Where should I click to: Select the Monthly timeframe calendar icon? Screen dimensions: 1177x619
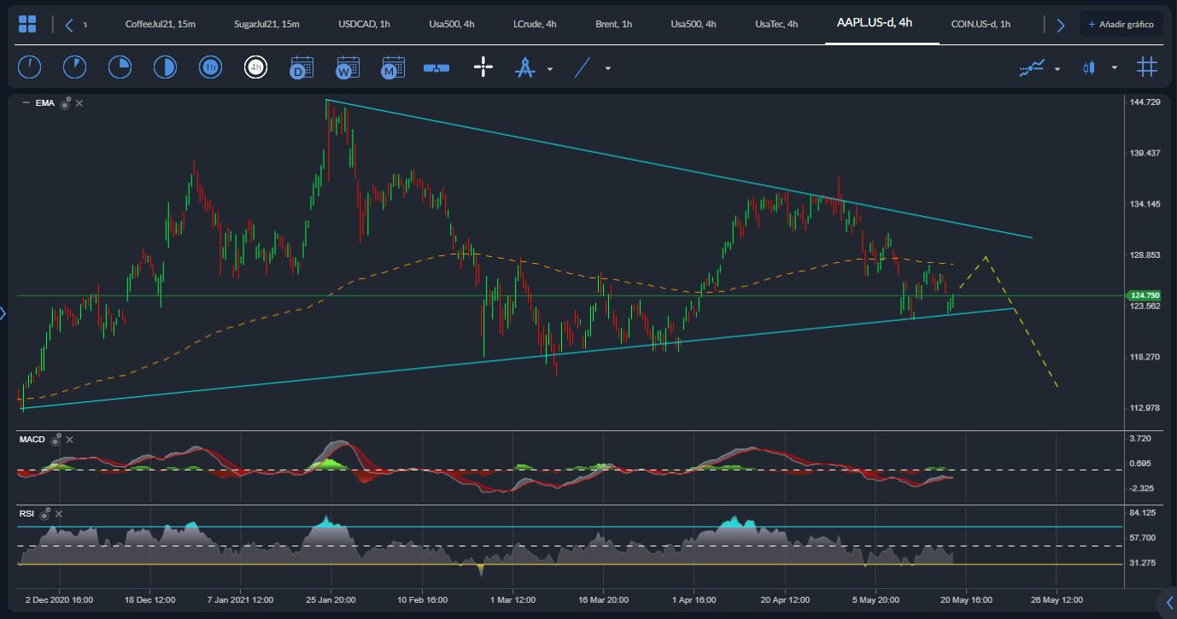[x=392, y=67]
